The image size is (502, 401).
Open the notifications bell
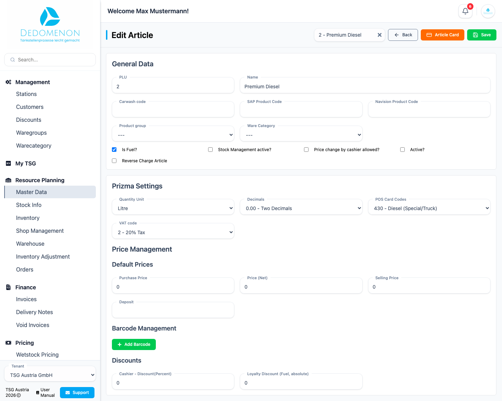465,11
